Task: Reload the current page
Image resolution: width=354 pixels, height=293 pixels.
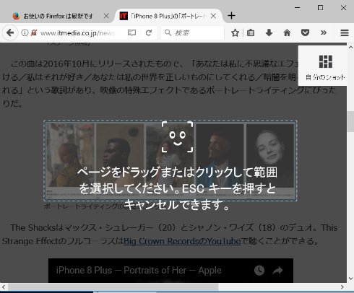Action: pos(149,32)
